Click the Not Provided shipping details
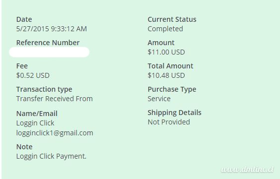 (169, 122)
